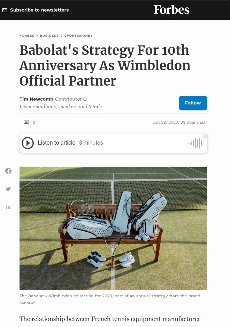Image resolution: width=230 pixels, height=327 pixels.
Task: Click the ad info icon on audio player
Action: [205, 136]
